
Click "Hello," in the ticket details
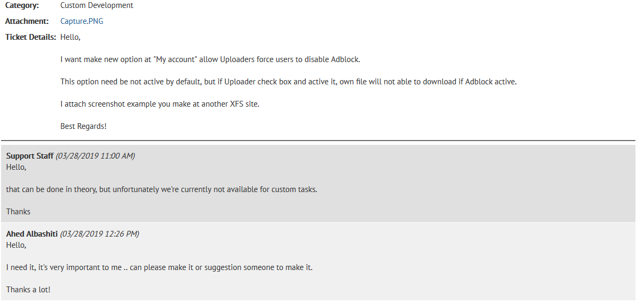coord(70,37)
